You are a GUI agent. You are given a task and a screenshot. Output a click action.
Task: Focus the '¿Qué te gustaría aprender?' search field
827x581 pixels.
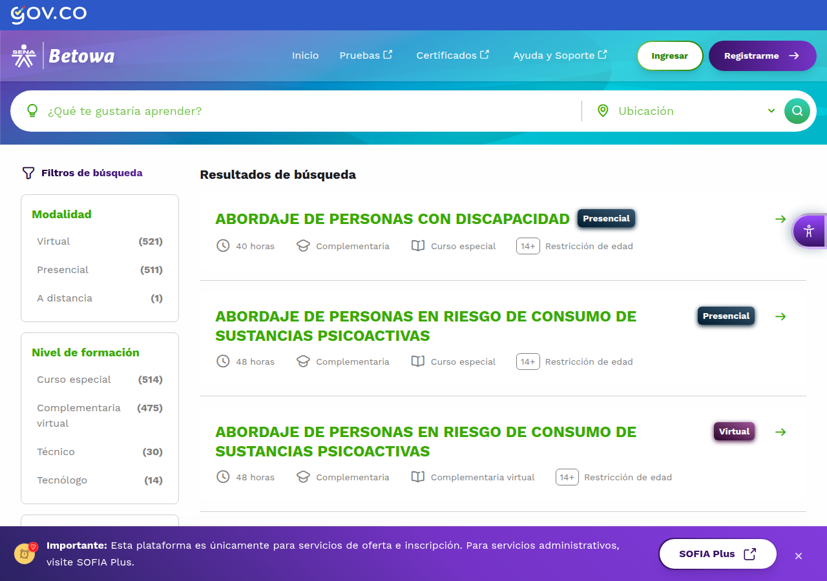click(x=310, y=111)
